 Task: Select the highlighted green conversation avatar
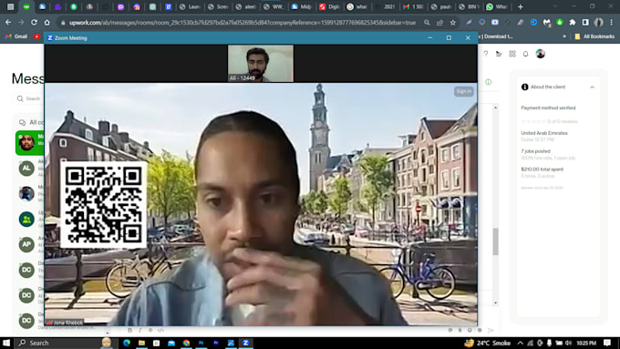click(x=26, y=143)
